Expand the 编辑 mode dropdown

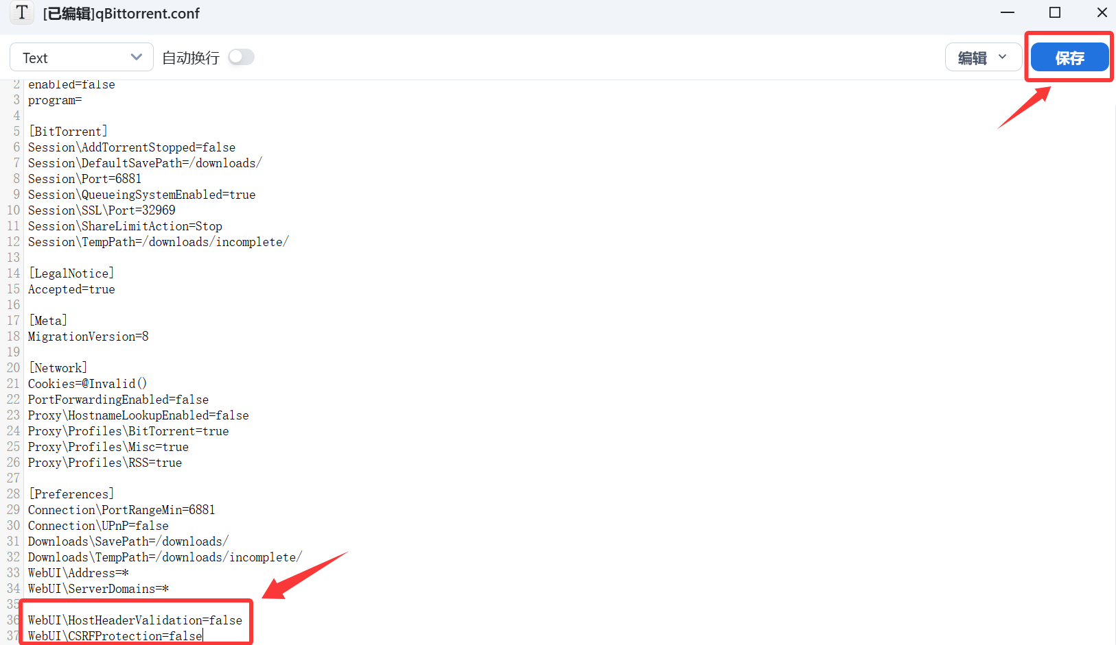coord(983,58)
